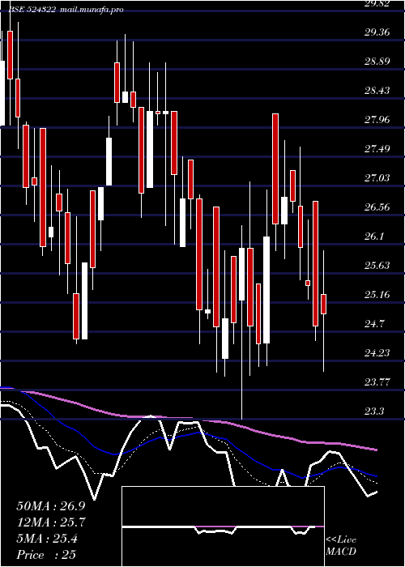Click the 26.56 price axis label
The height and width of the screenshot is (567, 405).
click(x=377, y=207)
